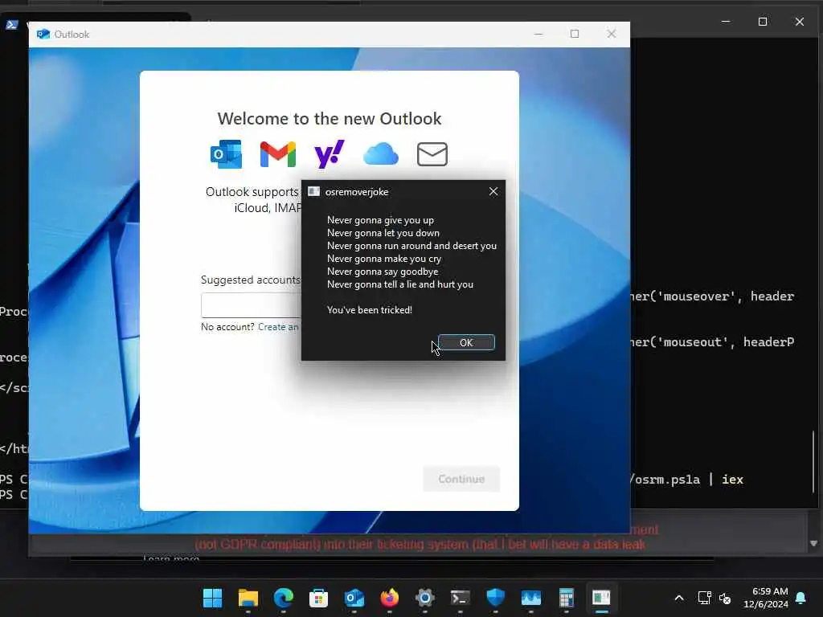Image resolution: width=823 pixels, height=617 pixels.
Task: Maximize the Outlook window
Action: (x=575, y=34)
